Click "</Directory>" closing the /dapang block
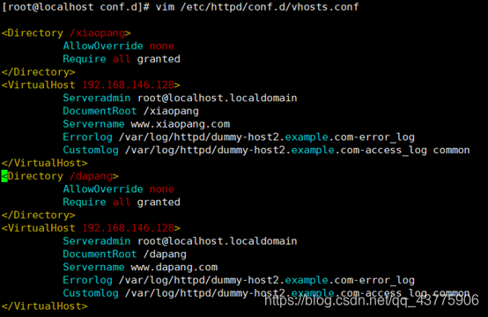Screen dimensions: 488x317 point(38,215)
